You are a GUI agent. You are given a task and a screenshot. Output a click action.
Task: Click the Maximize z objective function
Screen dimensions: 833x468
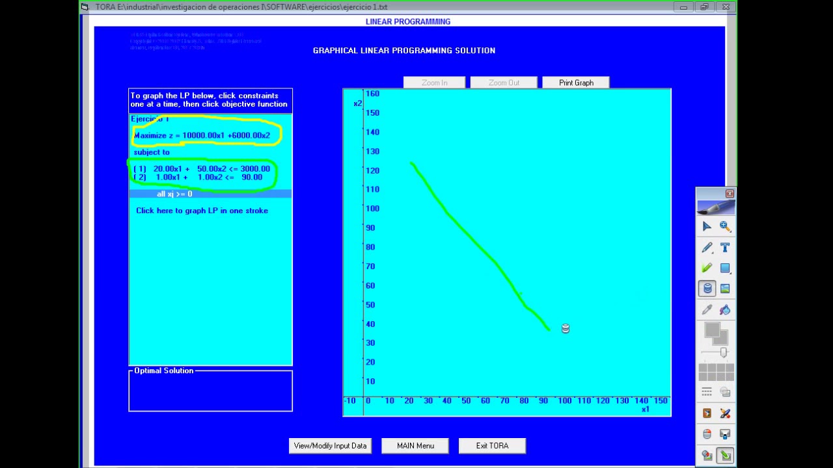(202, 135)
